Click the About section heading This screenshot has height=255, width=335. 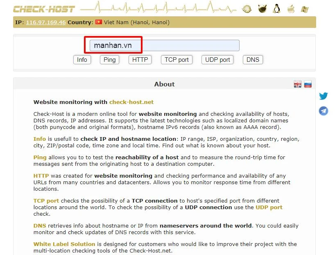[164, 84]
